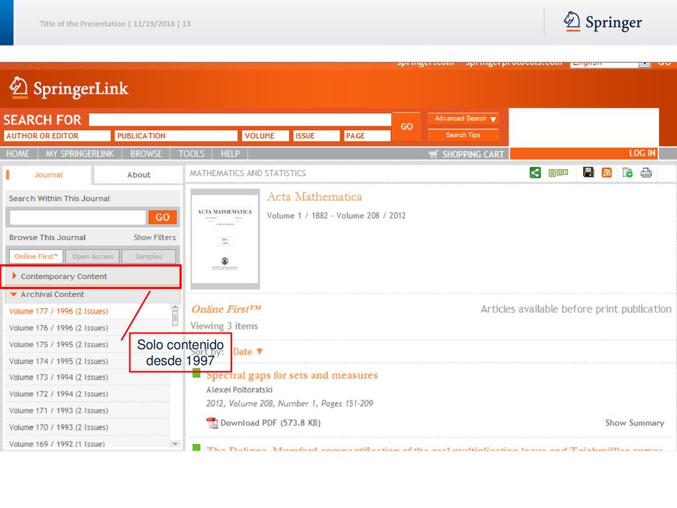This screenshot has width=677, height=508.
Task: Select Volume 171 / 1993 (2 Issues)
Action: tap(58, 410)
